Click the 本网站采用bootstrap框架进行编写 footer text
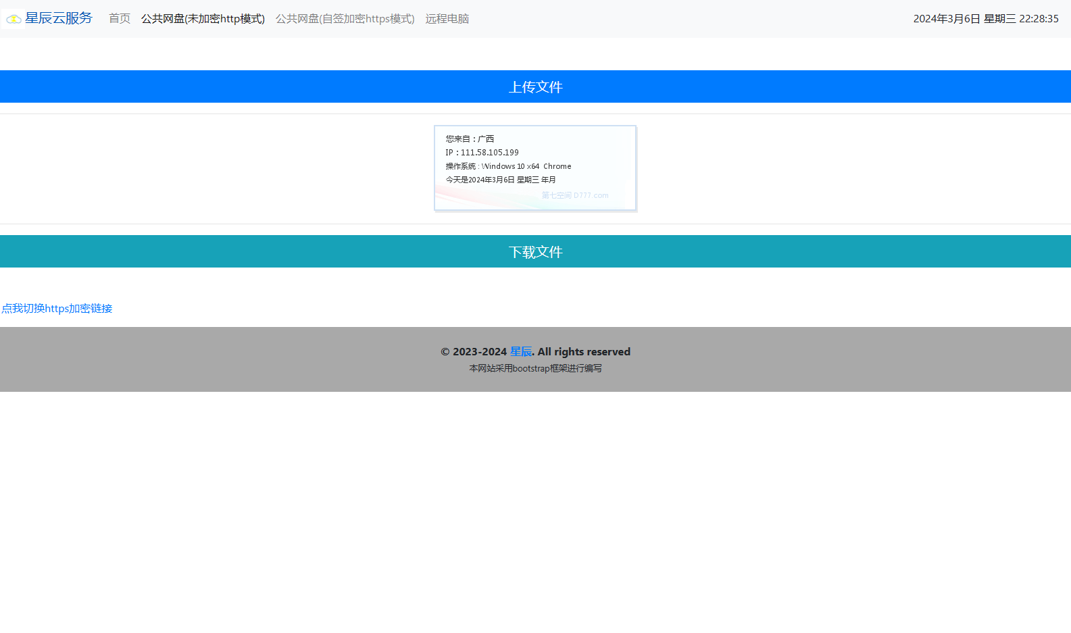This screenshot has width=1071, height=633. [535, 368]
